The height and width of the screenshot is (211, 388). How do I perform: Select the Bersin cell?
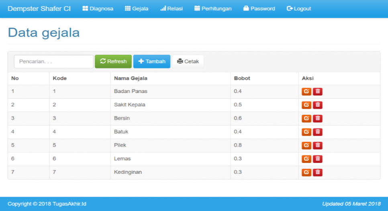(x=170, y=118)
